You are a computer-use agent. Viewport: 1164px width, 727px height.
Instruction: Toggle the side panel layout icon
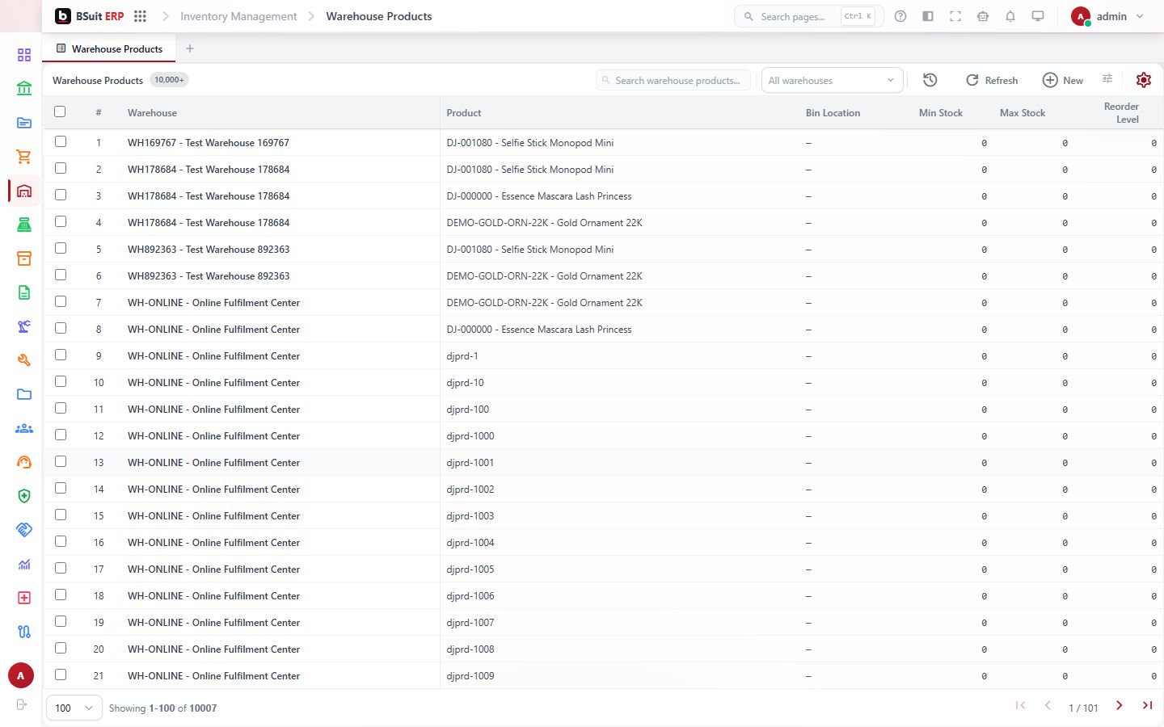click(x=928, y=16)
